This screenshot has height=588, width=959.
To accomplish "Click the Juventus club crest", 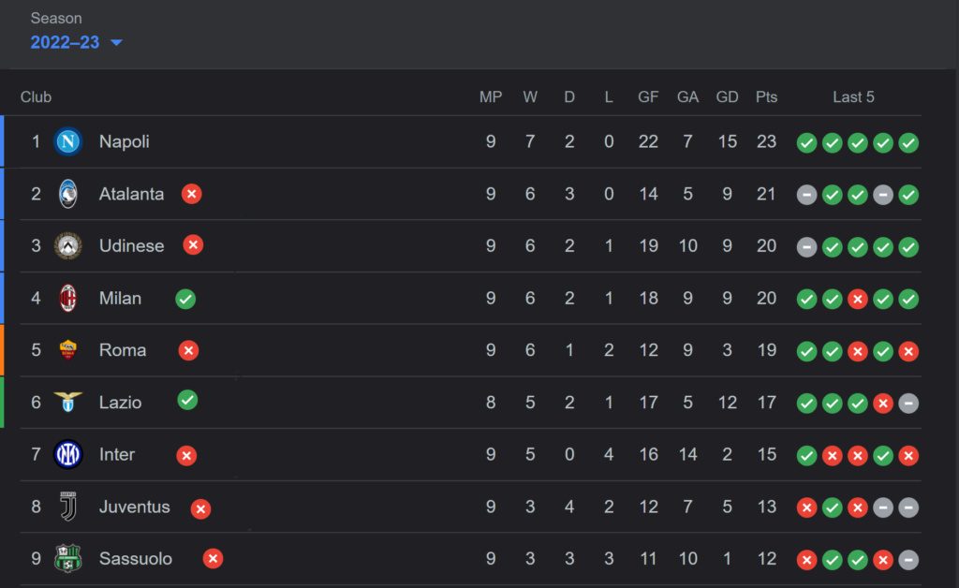I will pyautogui.click(x=67, y=507).
